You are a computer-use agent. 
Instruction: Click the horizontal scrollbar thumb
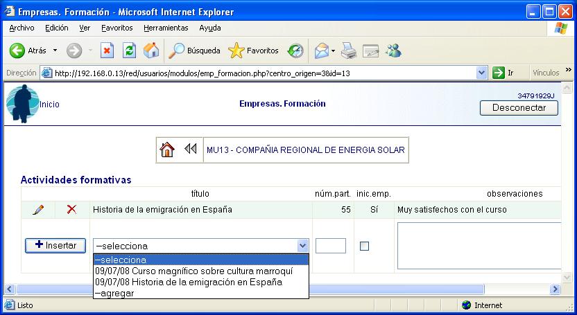point(250,289)
